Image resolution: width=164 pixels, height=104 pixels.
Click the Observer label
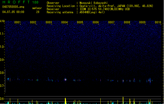click(53, 3)
